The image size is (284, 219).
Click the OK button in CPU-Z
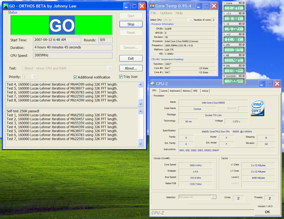(267, 212)
